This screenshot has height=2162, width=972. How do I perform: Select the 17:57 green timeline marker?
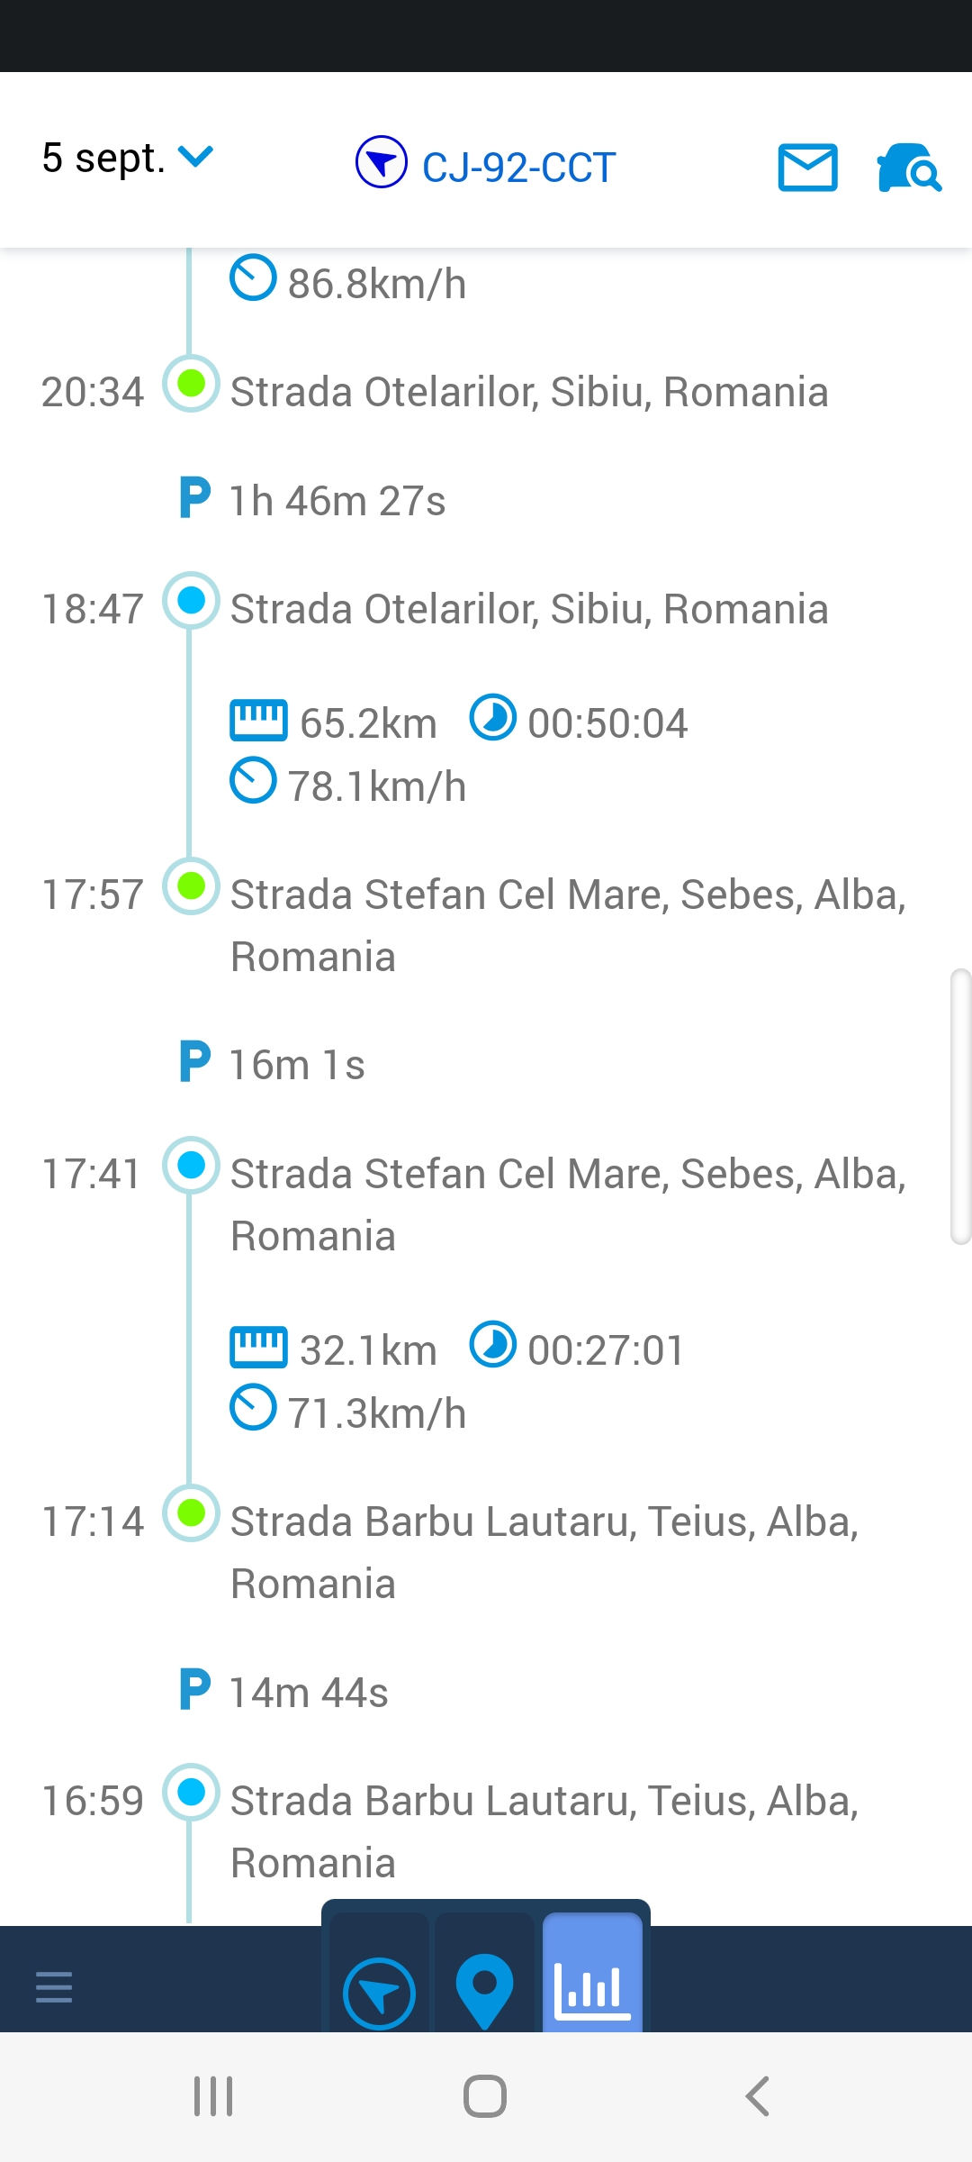(191, 886)
